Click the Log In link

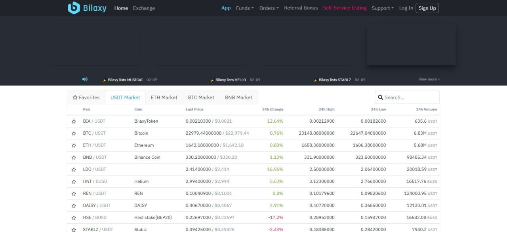click(406, 8)
